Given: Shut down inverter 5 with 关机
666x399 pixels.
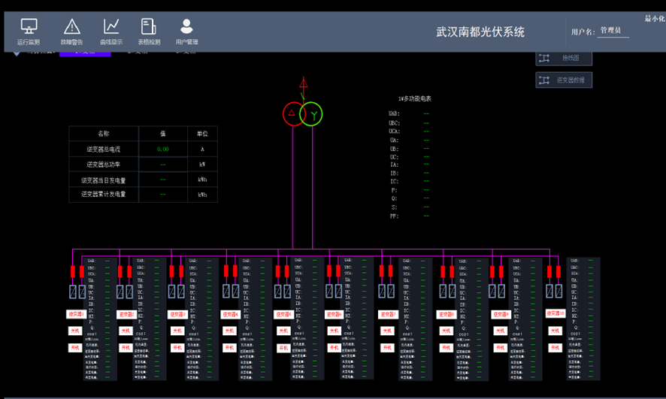Looking at the screenshot, I should point(283,331).
